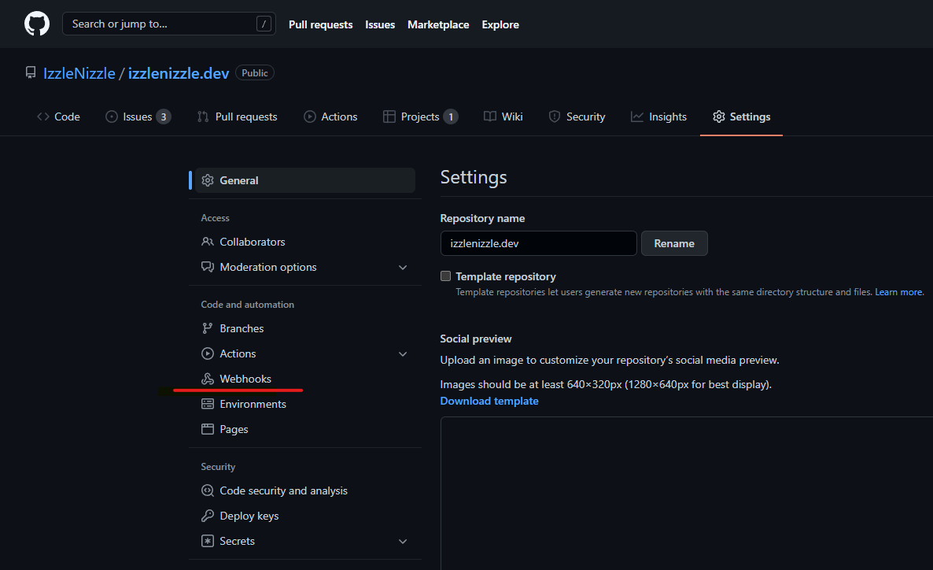This screenshot has height=570, width=933.
Task: Enable the Template repository checkbox
Action: [x=446, y=276]
